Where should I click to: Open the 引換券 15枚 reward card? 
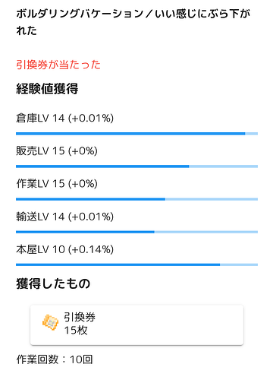(x=136, y=325)
